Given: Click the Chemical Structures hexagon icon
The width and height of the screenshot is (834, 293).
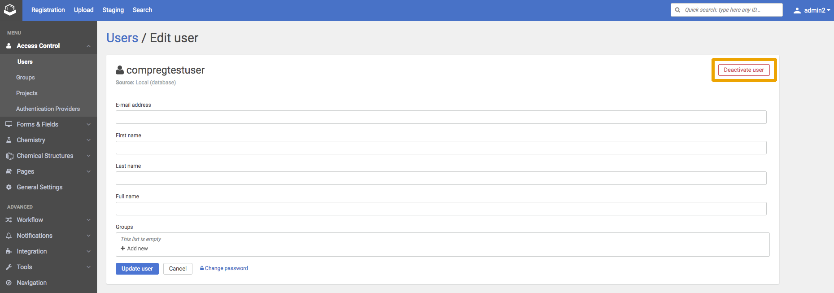Looking at the screenshot, I should (9, 155).
